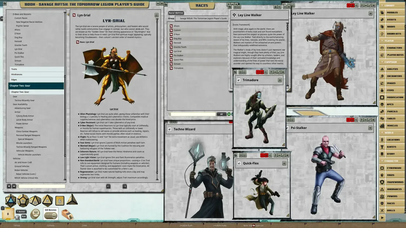
Task: Expand all book entries with plus button
Action: [9, 186]
